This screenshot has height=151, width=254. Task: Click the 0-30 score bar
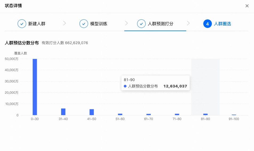(x=35, y=87)
